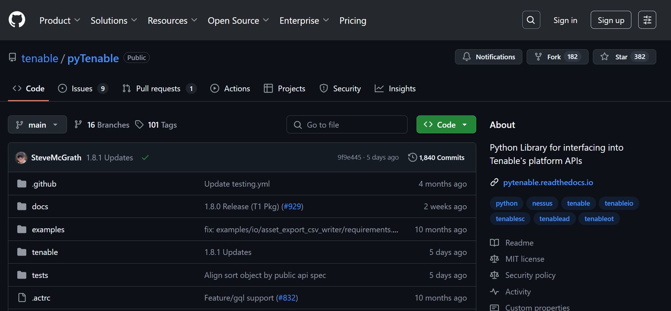671x311 pixels.
Task: Click the python topic tag
Action: tap(506, 203)
